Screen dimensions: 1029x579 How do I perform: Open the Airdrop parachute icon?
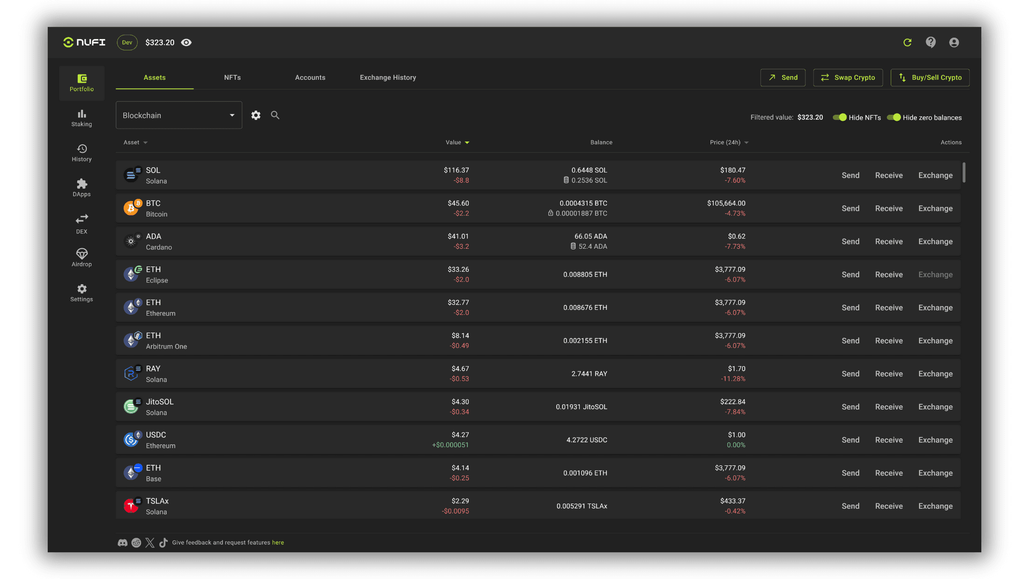pos(81,257)
